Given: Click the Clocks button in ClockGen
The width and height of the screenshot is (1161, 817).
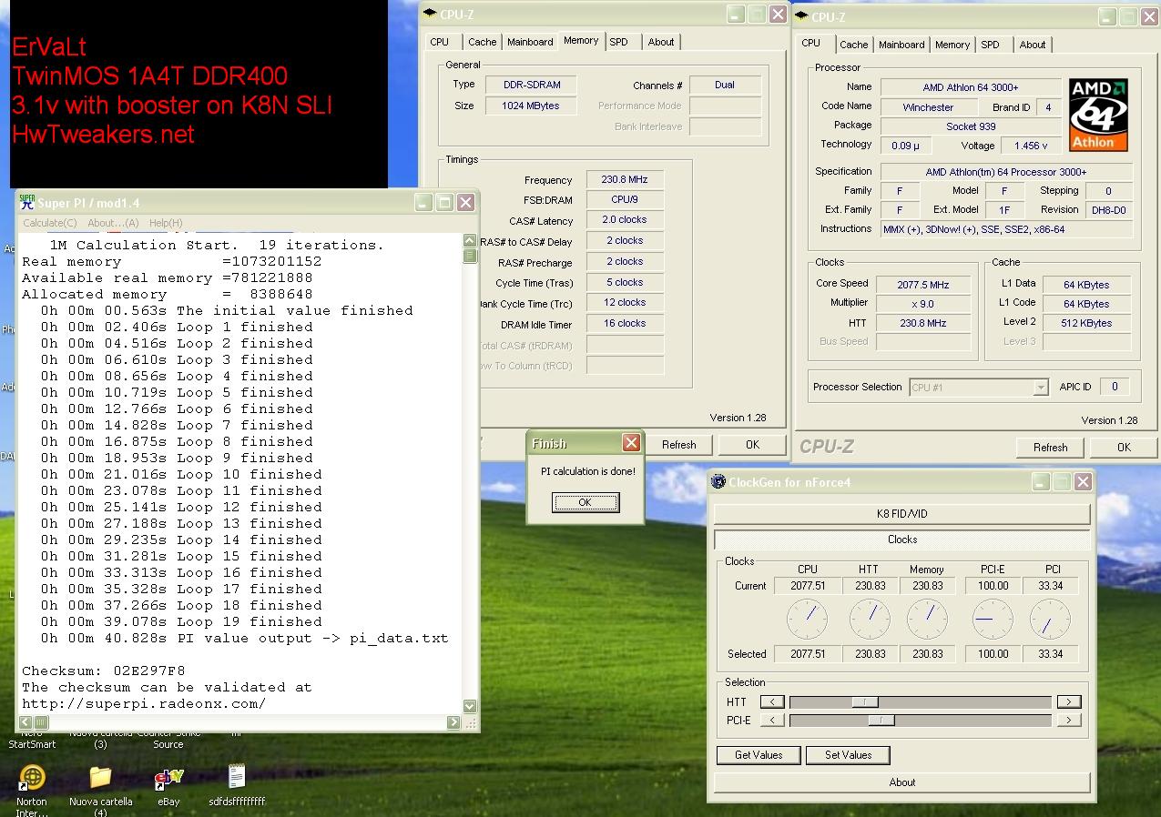Looking at the screenshot, I should [x=901, y=540].
